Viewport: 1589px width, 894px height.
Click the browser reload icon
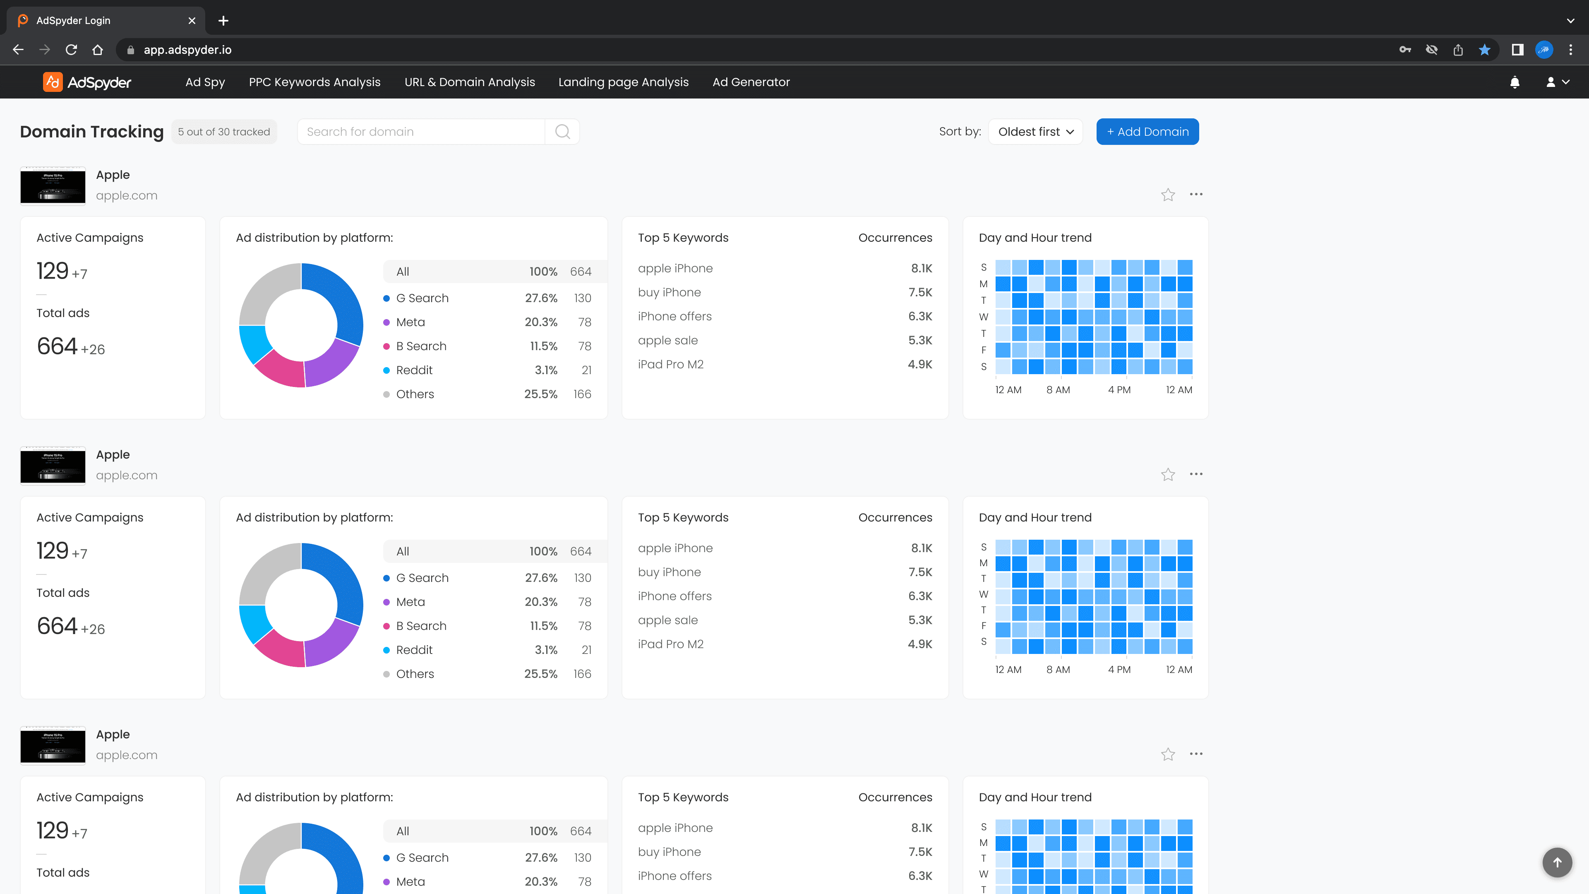tap(72, 50)
